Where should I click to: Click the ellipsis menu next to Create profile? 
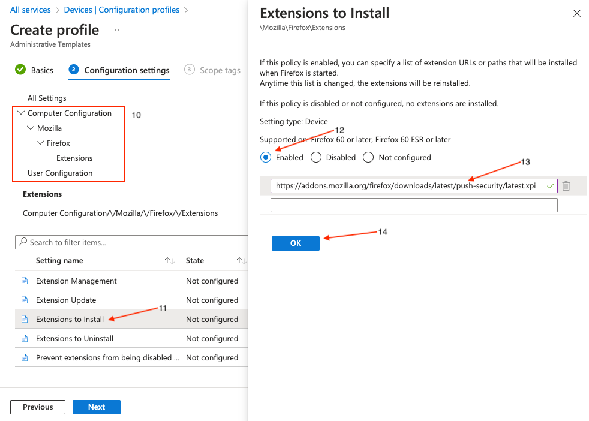tap(118, 29)
